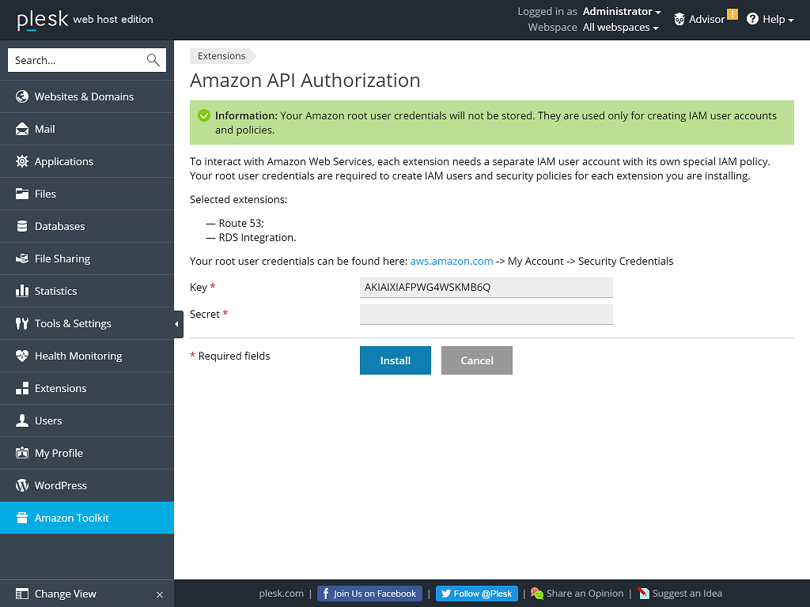
Task: Open File Sharing in the sidebar
Action: pyautogui.click(x=87, y=258)
